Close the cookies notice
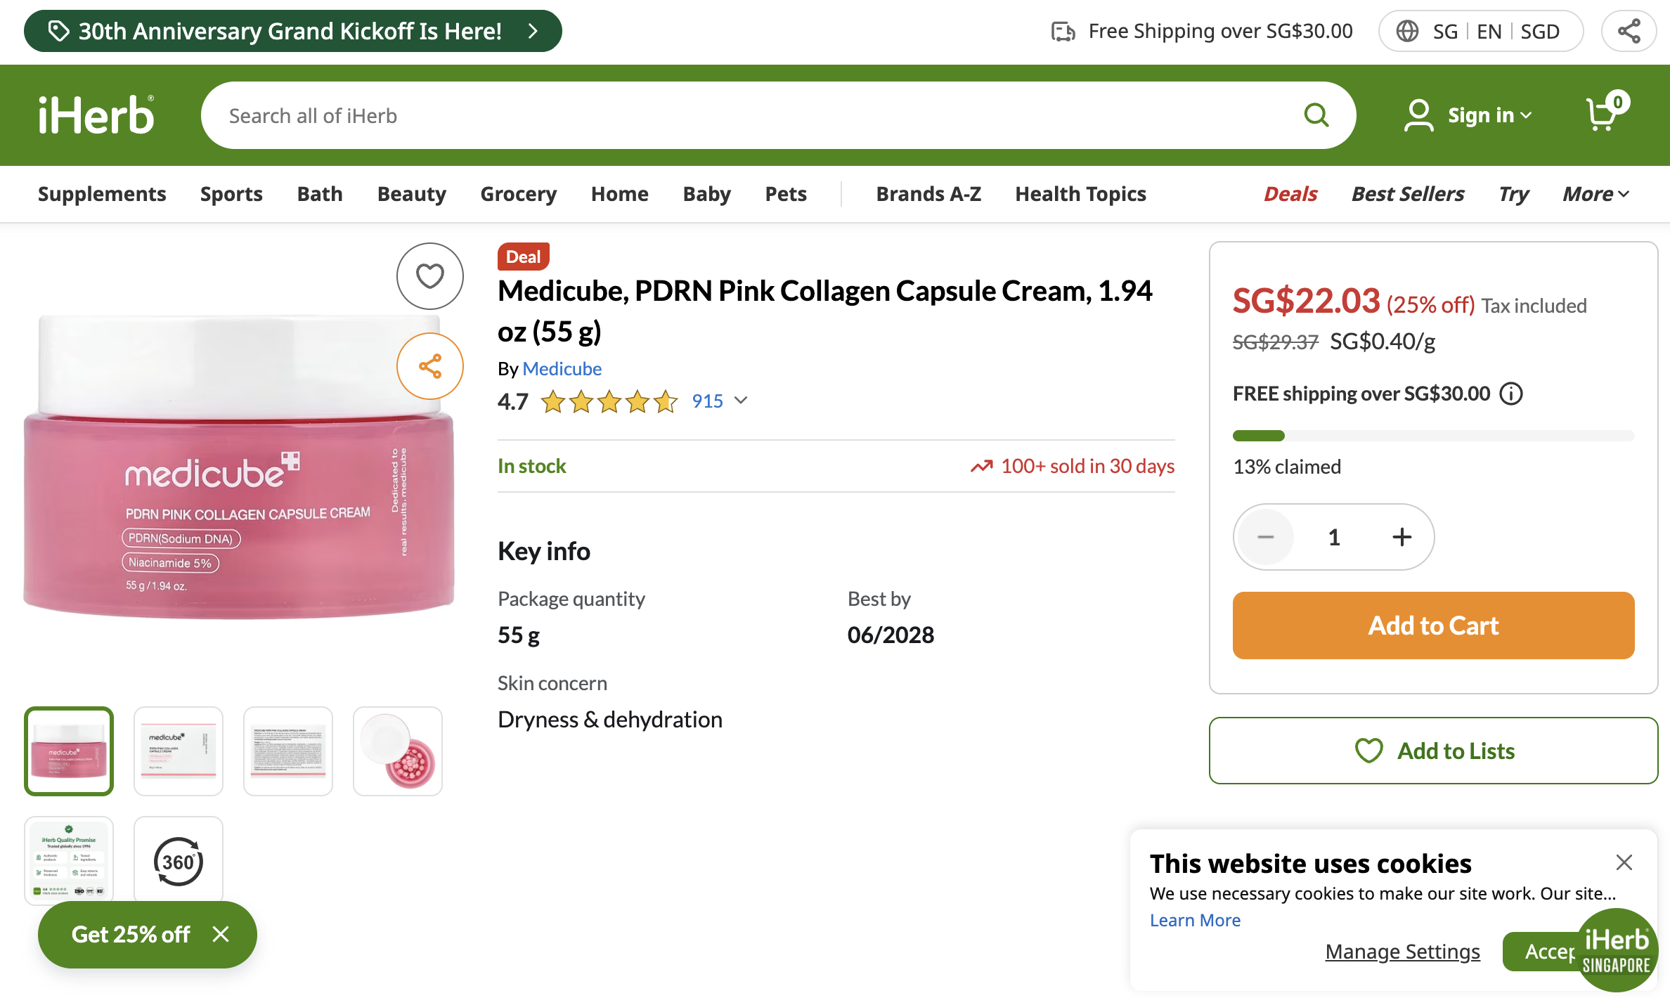The width and height of the screenshot is (1670, 998). click(1624, 862)
